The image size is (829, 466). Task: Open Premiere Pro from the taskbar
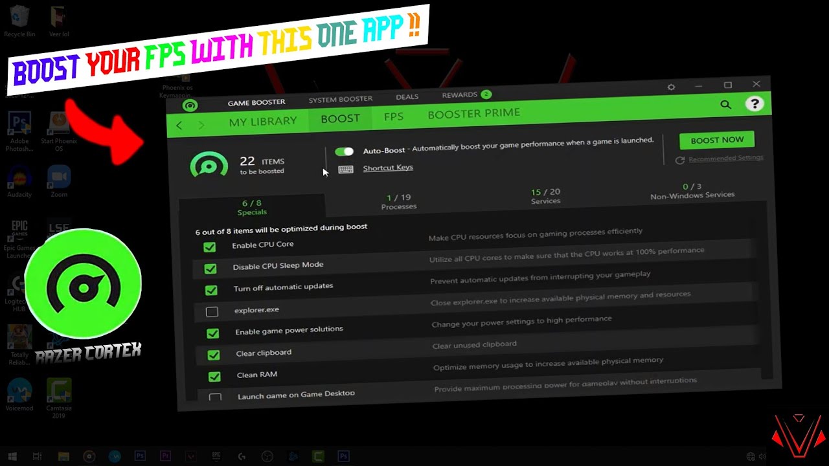point(165,456)
